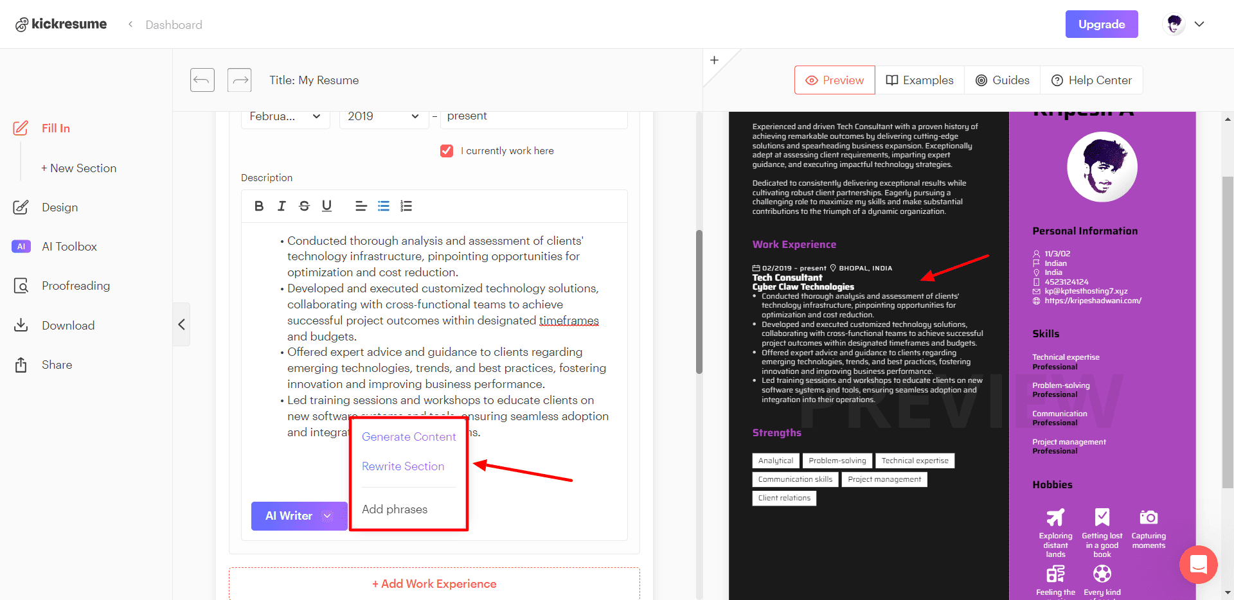1234x600 pixels.
Task: Click the Project management strength tag
Action: [x=884, y=479]
